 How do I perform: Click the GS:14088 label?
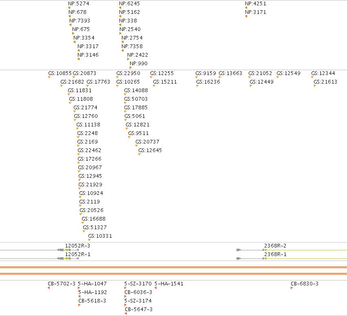pyautogui.click(x=136, y=91)
